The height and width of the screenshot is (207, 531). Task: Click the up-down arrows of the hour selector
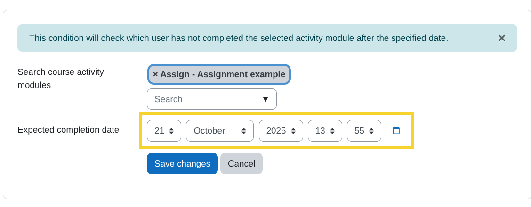[332, 131]
